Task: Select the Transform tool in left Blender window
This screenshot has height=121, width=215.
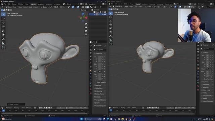Action: (x=3, y=35)
